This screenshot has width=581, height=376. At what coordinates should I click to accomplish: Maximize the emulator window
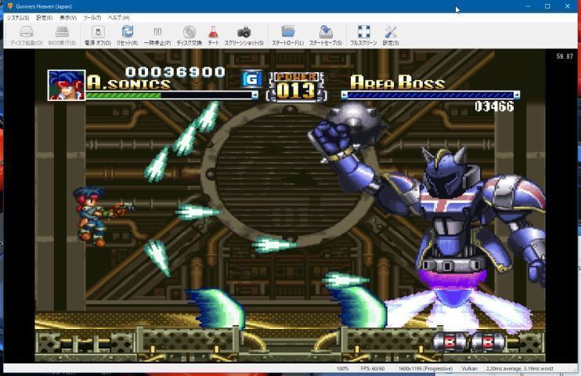point(547,6)
